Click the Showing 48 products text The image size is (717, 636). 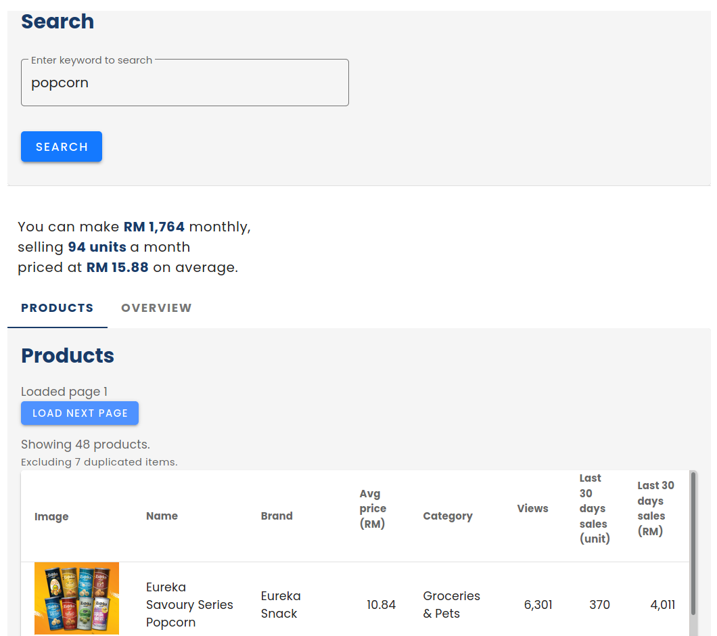(x=85, y=445)
